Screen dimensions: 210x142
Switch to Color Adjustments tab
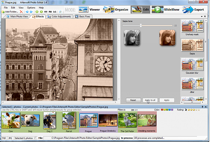[60, 16]
